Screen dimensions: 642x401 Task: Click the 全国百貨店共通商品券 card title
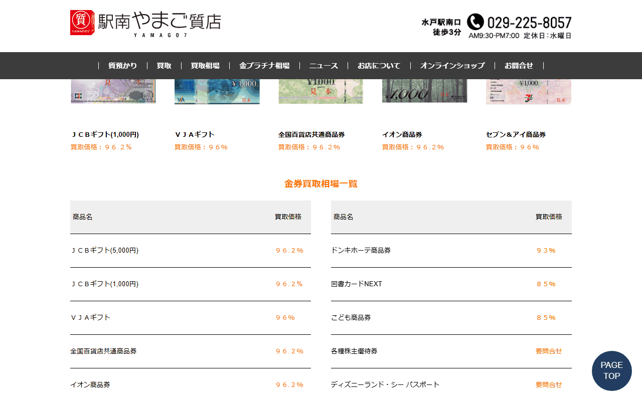point(311,134)
